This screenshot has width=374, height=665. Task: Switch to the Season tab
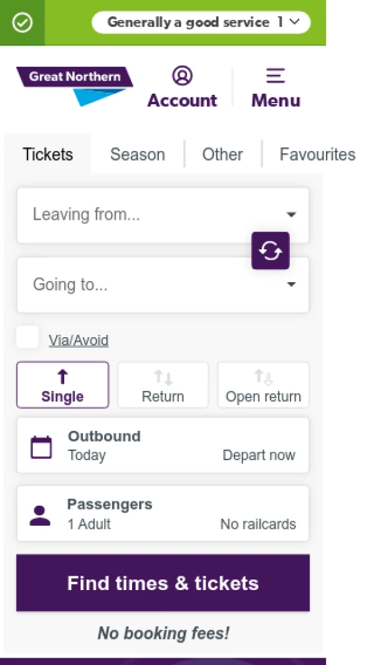click(137, 154)
